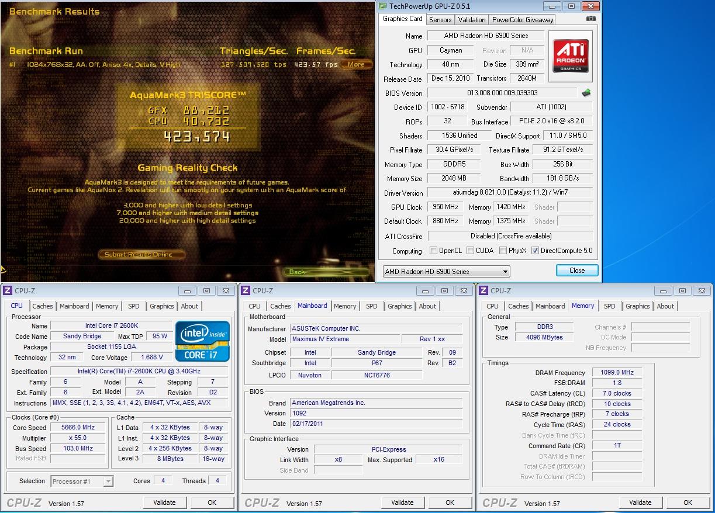Enable the CUDA checkbox
The image size is (715, 513).
(470, 251)
